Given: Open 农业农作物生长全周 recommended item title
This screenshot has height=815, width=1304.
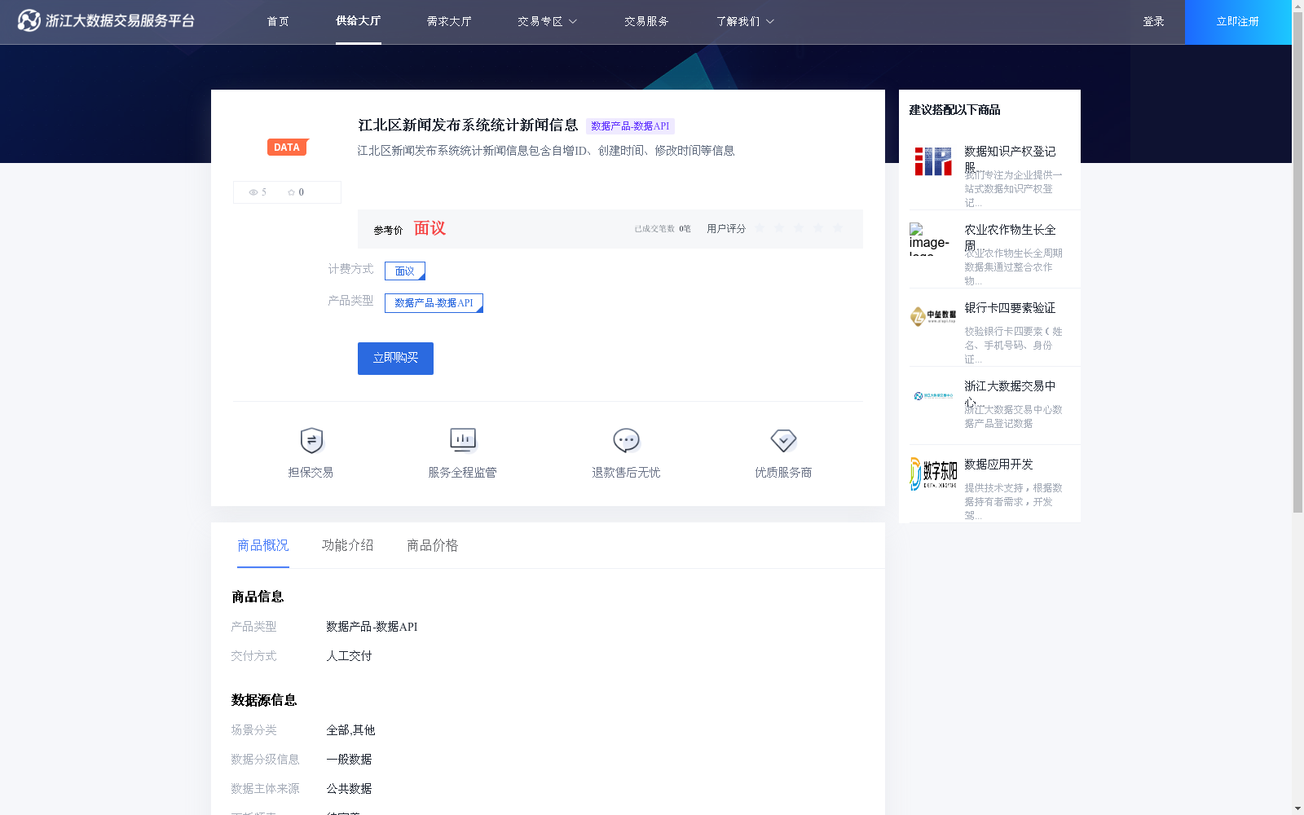Looking at the screenshot, I should coord(1010,236).
